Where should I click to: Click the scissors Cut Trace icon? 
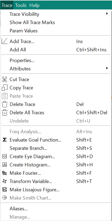(x=5, y=79)
